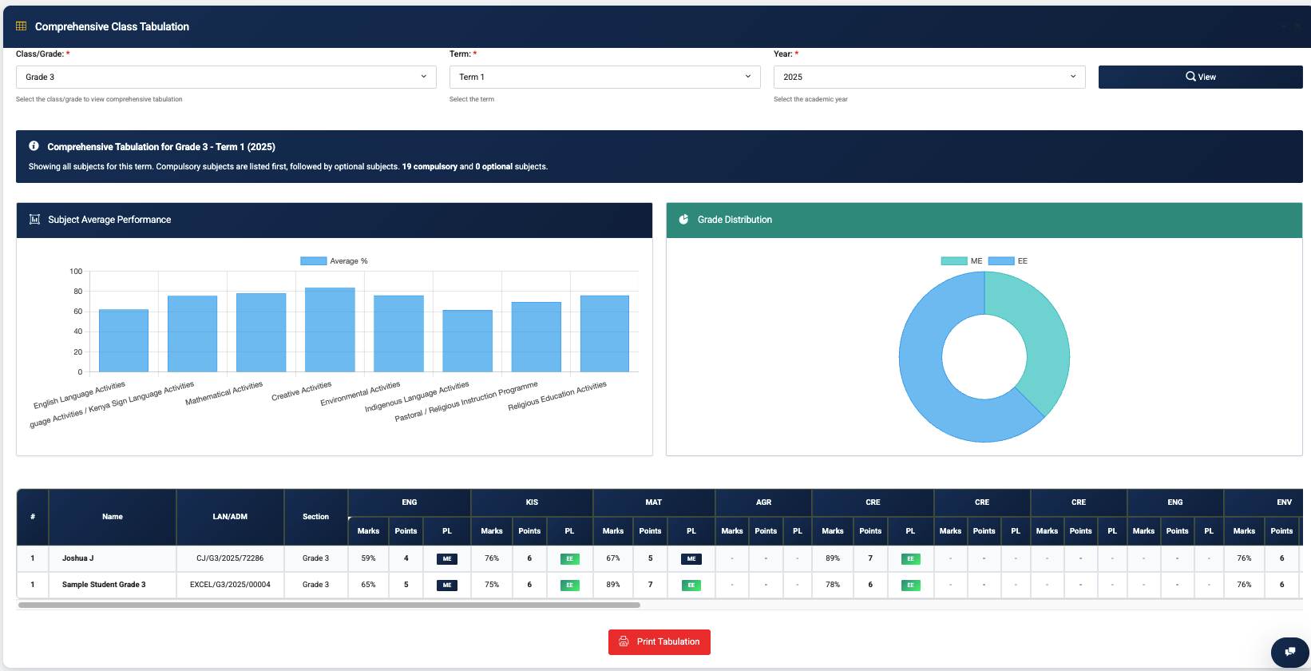Toggle the Average % legend item

click(x=334, y=261)
